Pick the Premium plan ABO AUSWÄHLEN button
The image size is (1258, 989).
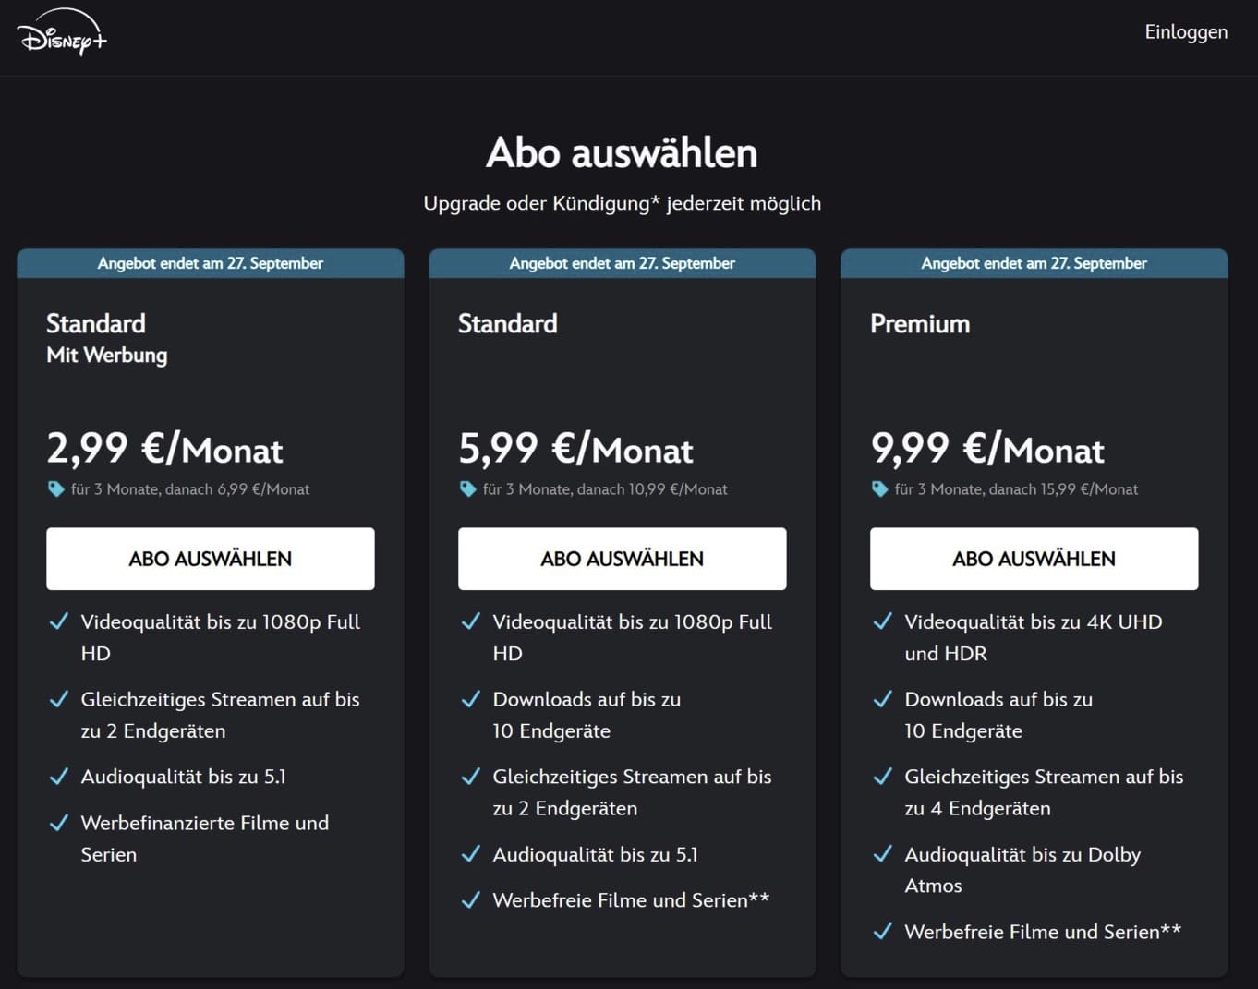tap(1034, 559)
